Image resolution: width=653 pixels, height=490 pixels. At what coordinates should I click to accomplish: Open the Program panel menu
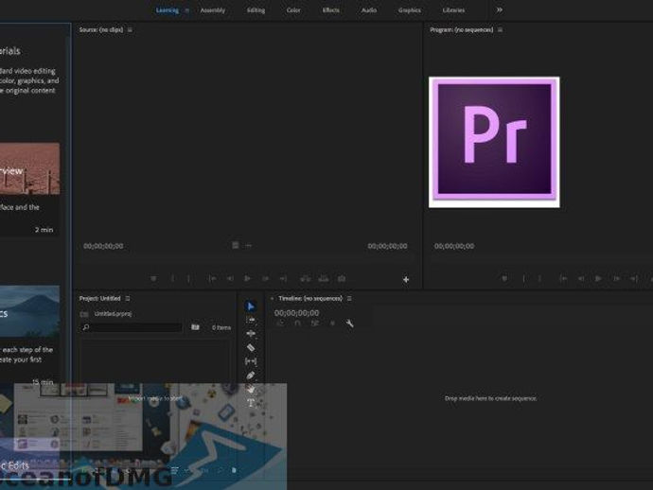pyautogui.click(x=501, y=30)
